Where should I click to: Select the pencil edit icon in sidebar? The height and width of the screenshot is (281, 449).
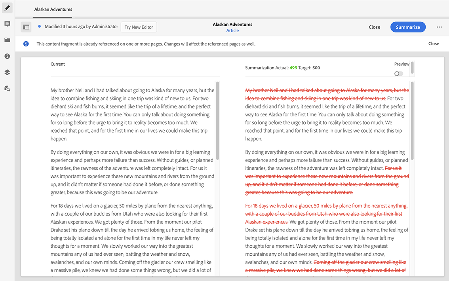tap(7, 8)
